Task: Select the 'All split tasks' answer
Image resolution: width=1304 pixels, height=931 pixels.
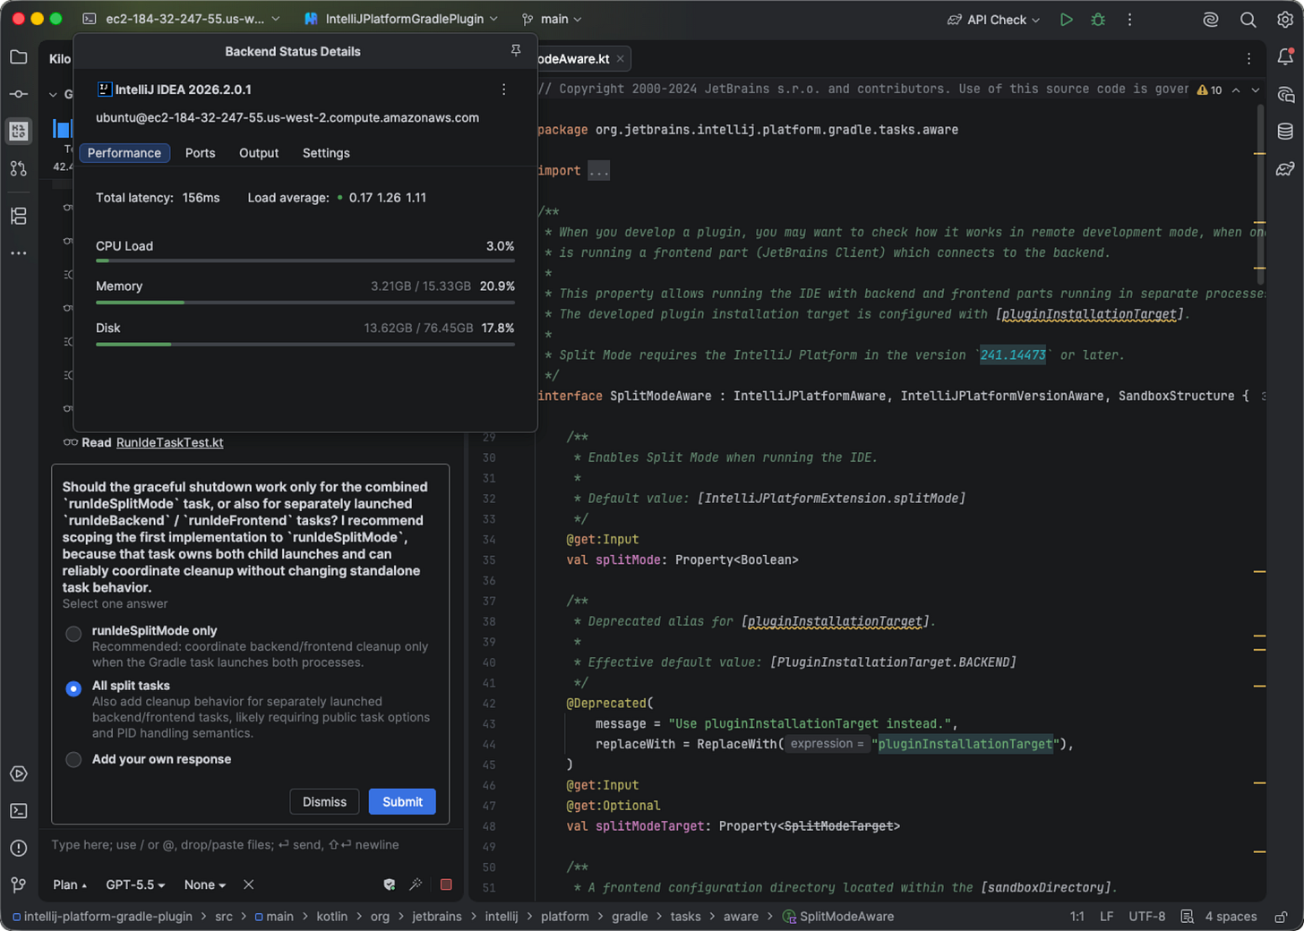Action: click(73, 688)
